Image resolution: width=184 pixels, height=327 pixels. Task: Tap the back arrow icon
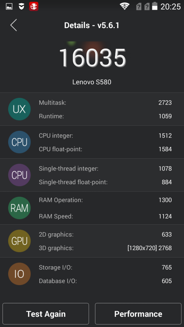coord(14,25)
